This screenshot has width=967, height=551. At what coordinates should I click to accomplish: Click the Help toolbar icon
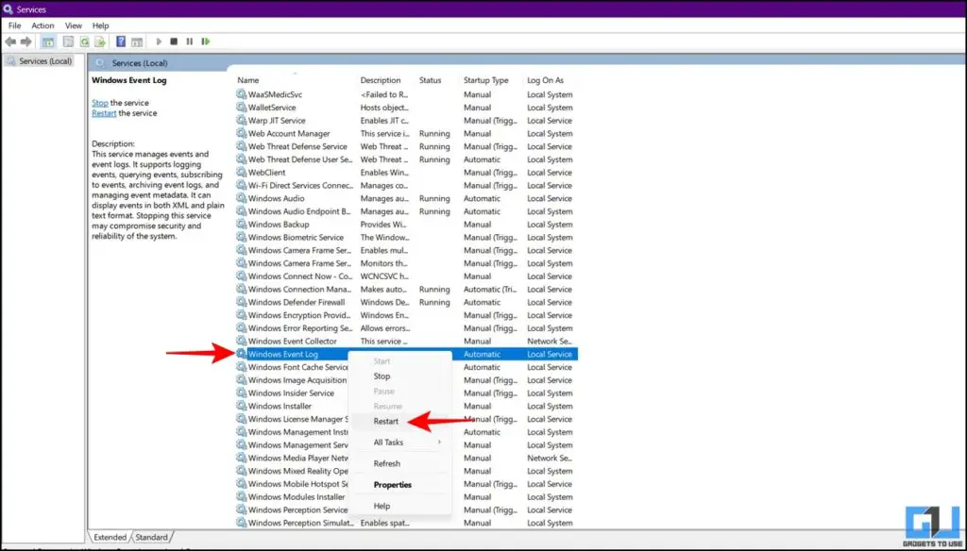tap(120, 42)
